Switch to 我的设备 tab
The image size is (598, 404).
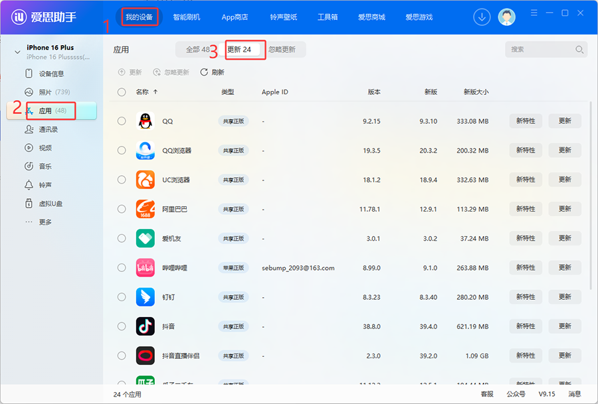140,17
